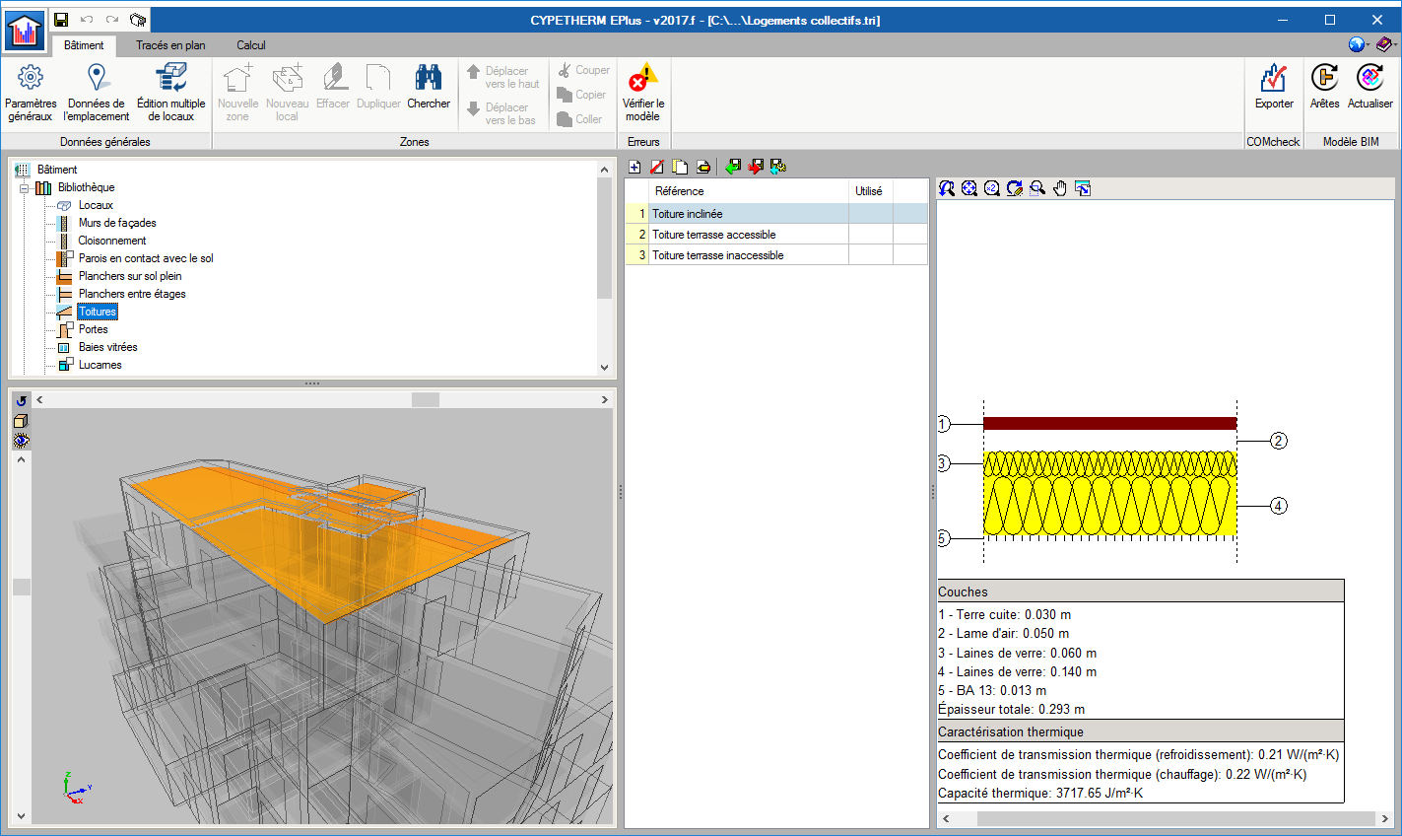Switch to the Tracés en plan tab

tap(170, 45)
